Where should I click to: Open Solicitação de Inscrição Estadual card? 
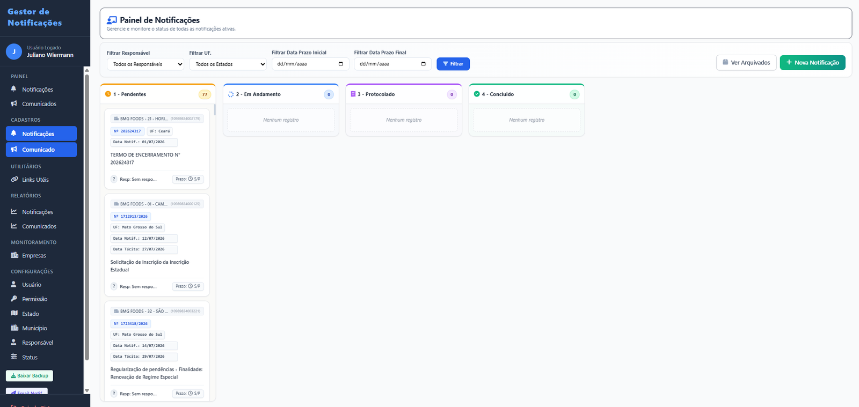[157, 245]
